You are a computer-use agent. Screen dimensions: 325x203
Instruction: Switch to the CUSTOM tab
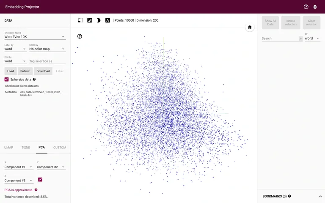click(x=60, y=148)
